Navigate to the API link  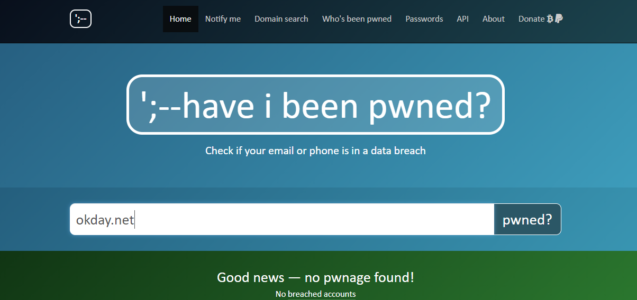coord(462,19)
